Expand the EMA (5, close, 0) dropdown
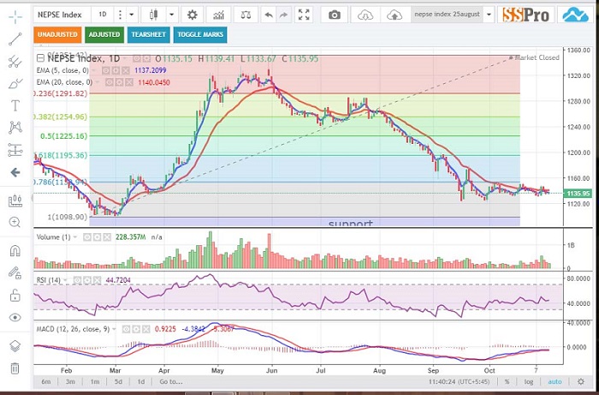The width and height of the screenshot is (599, 395). click(x=94, y=71)
